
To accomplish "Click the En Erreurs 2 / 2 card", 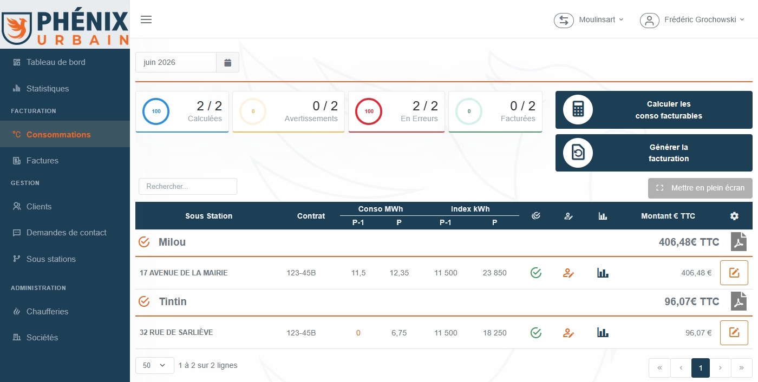I will [x=396, y=111].
